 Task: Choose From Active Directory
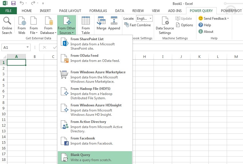95,126
